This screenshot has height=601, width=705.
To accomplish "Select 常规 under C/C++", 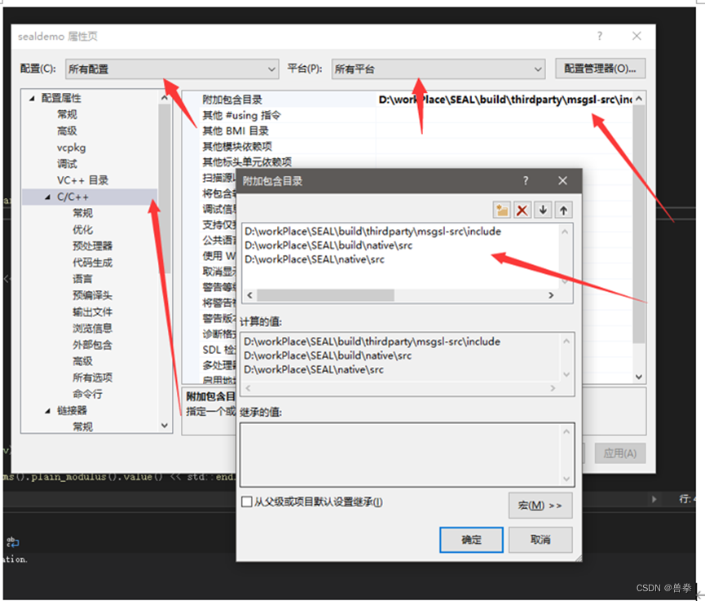I will pyautogui.click(x=83, y=213).
